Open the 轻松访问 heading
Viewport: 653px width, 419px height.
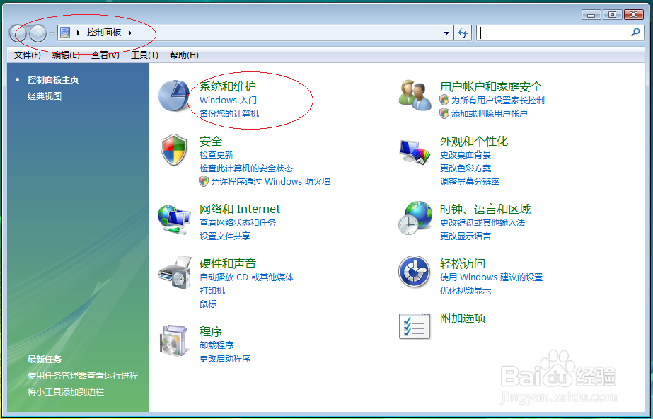pos(463,263)
